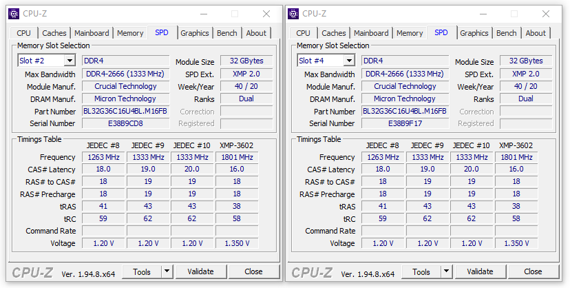The width and height of the screenshot is (570, 288).
Task: Click Max Bandwidth DDR4-2666 value in left window
Action: [x=126, y=74]
